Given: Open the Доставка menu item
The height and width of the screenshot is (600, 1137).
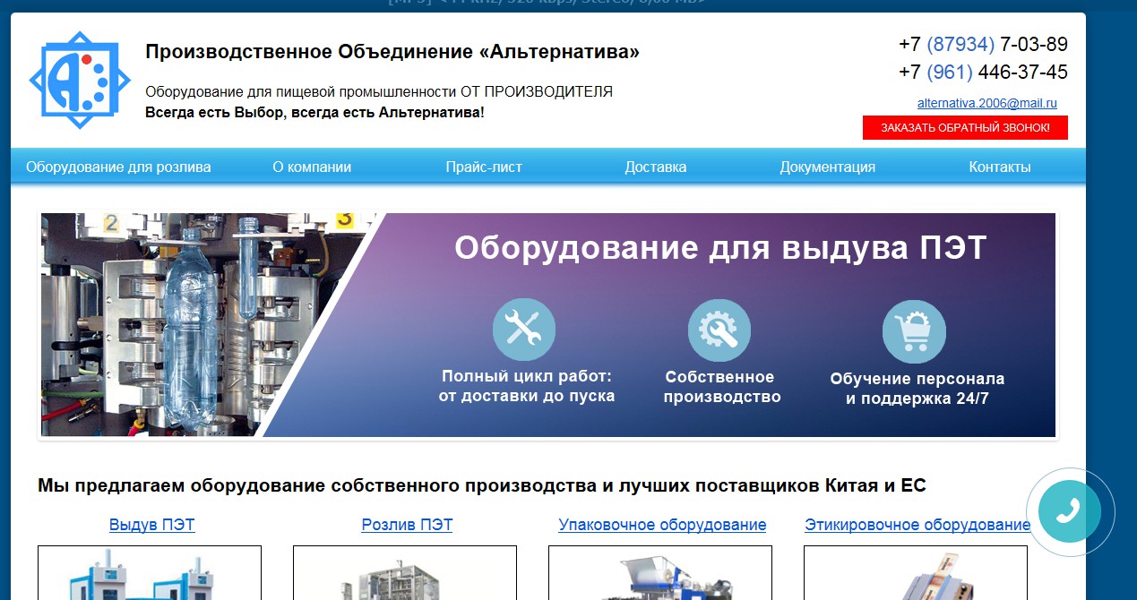Looking at the screenshot, I should coord(656,167).
